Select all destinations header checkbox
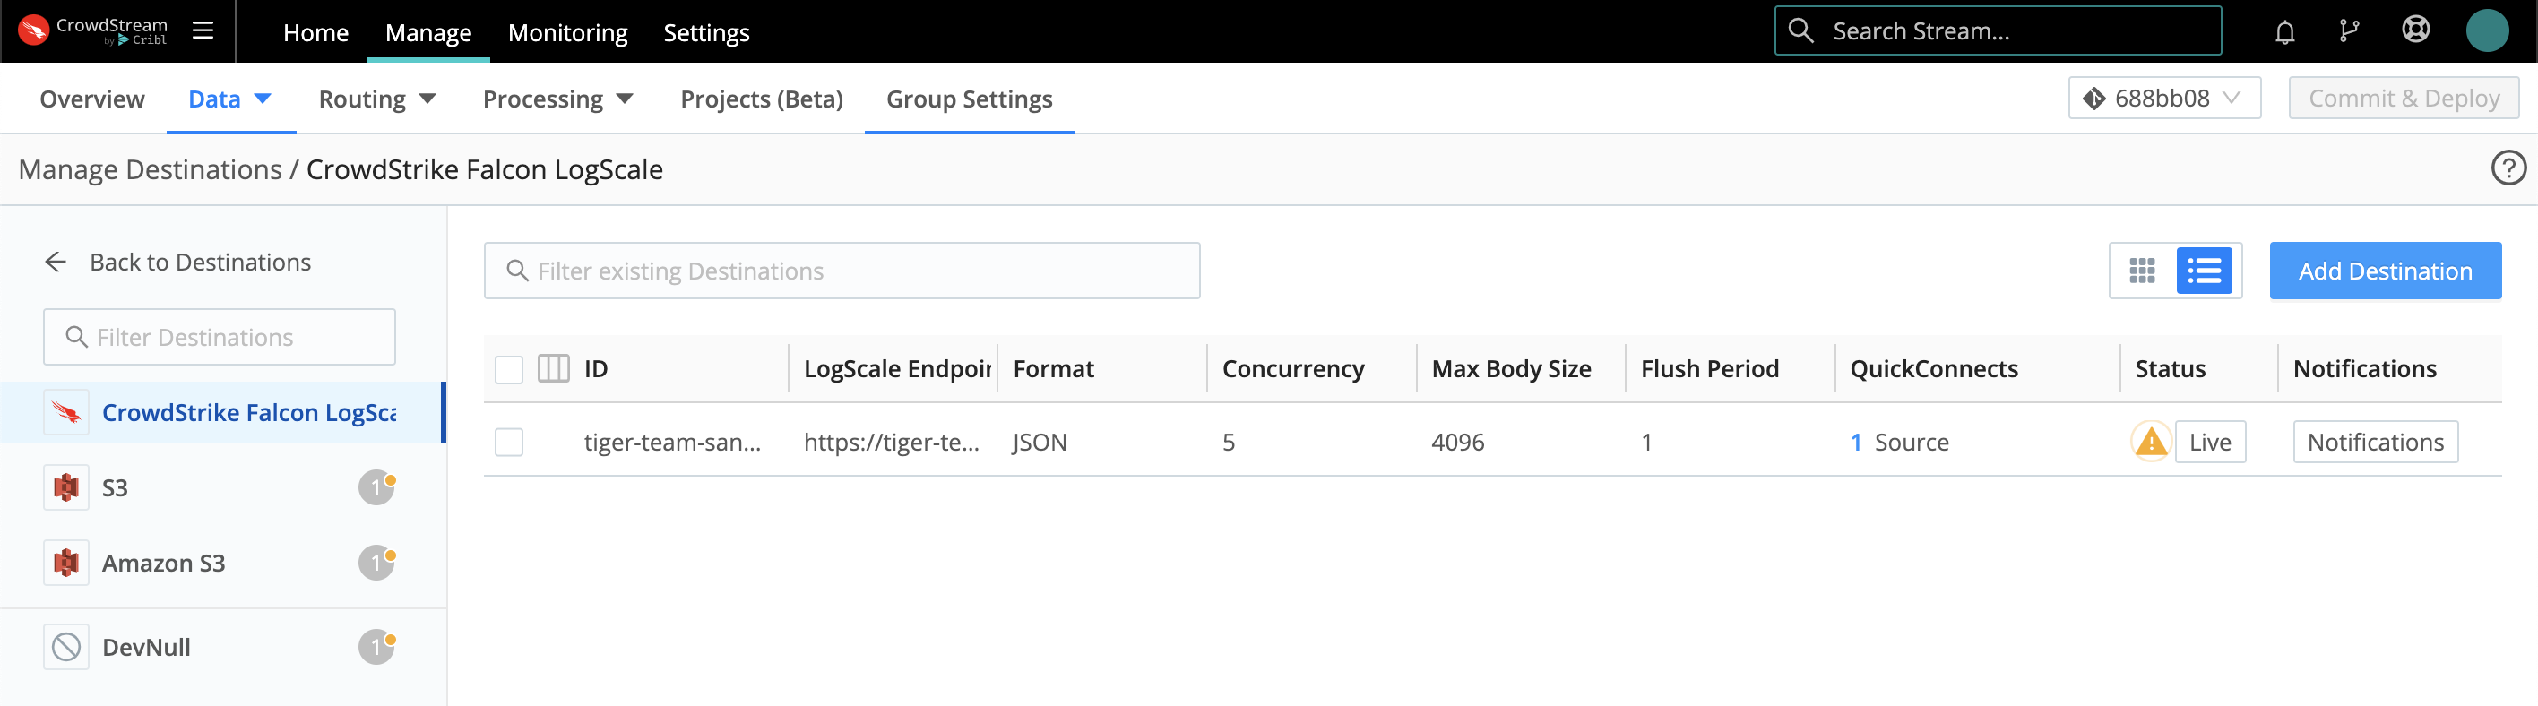The image size is (2538, 706). point(508,369)
